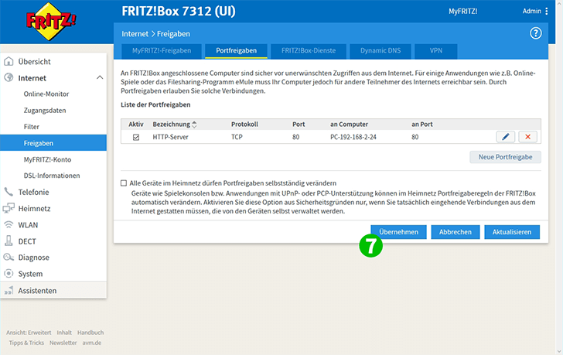Click the Übersicht house icon
The image size is (563, 355).
[9, 61]
